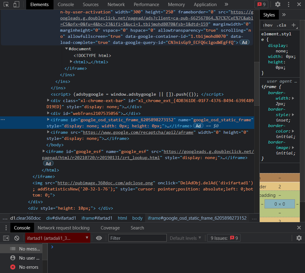The image size is (305, 273).
Task: Activate the inspect element picker icon
Action: click(x=6, y=5)
